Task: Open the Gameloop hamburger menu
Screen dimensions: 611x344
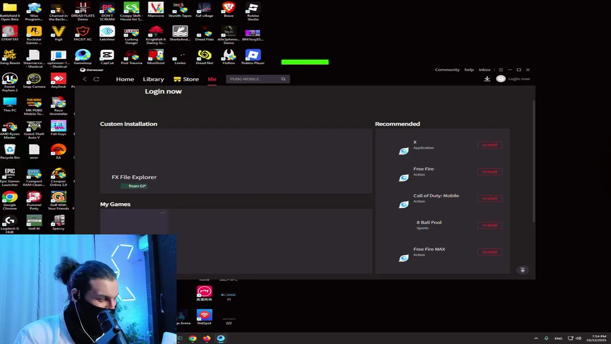Action: (x=500, y=70)
